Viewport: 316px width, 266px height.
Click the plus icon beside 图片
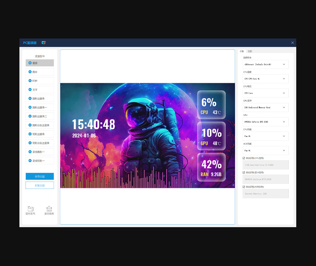pos(30,72)
